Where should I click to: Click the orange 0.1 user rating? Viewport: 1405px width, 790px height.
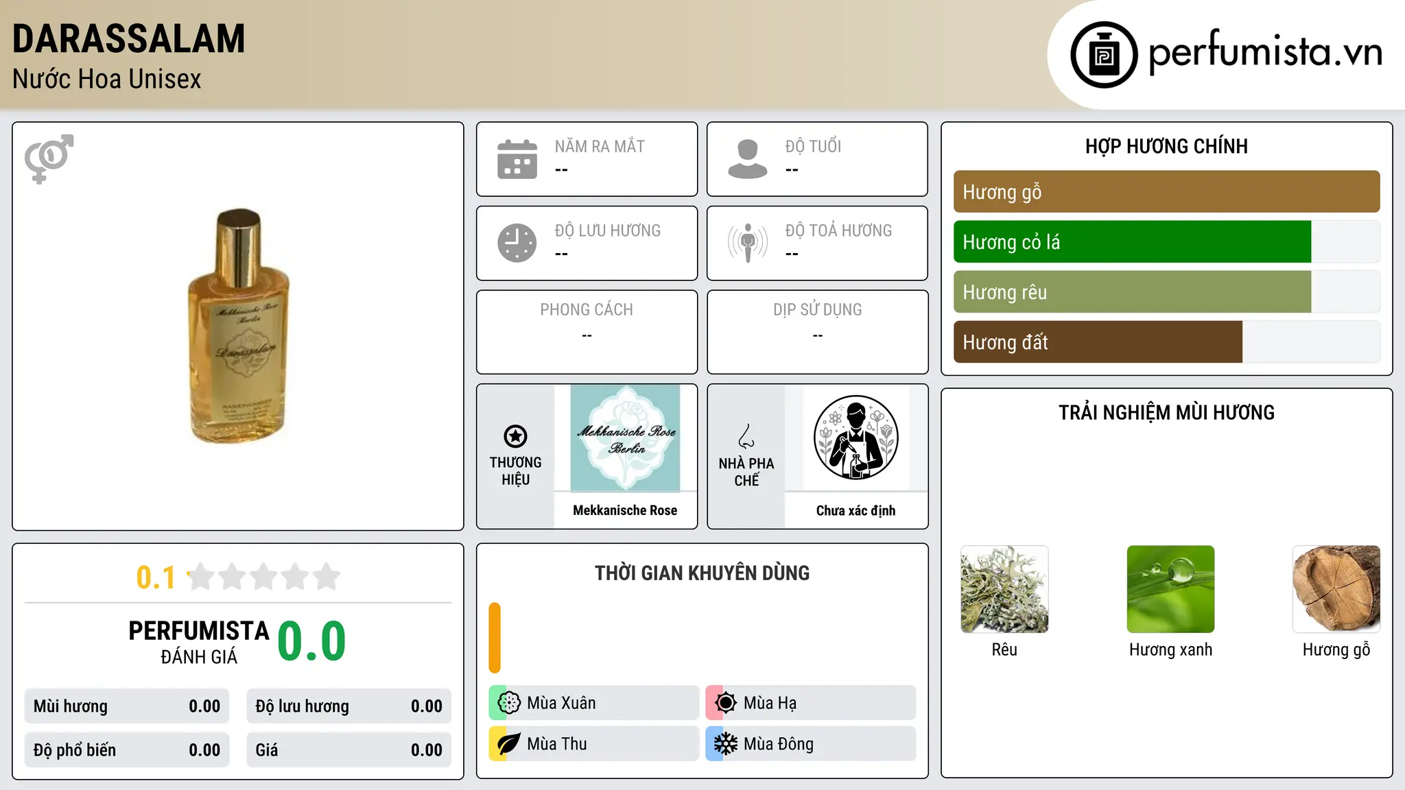156,577
